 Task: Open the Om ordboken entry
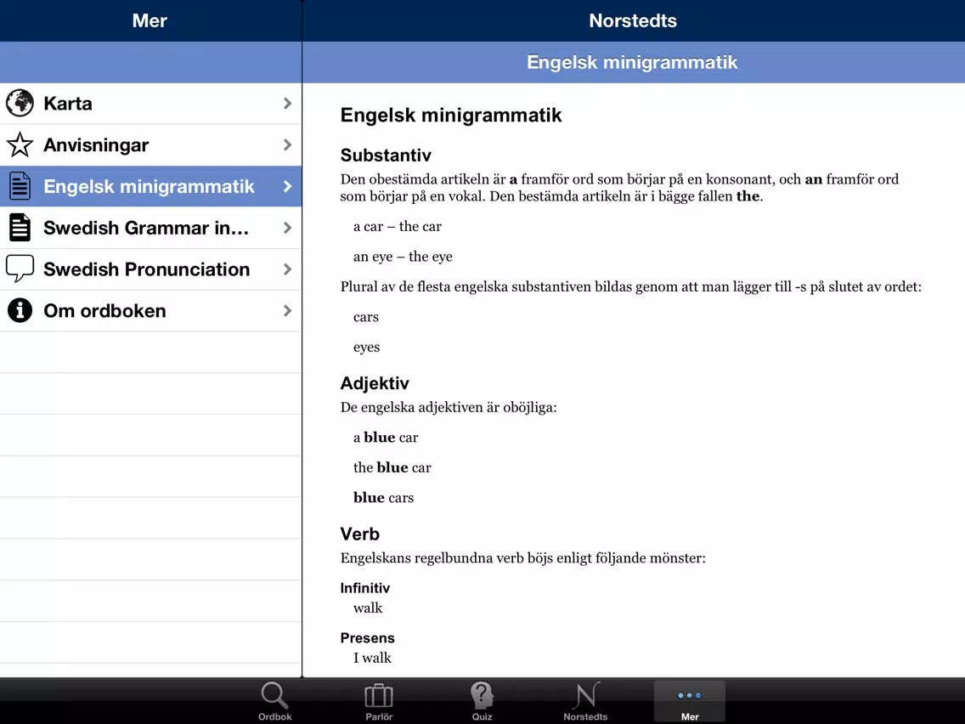151,310
